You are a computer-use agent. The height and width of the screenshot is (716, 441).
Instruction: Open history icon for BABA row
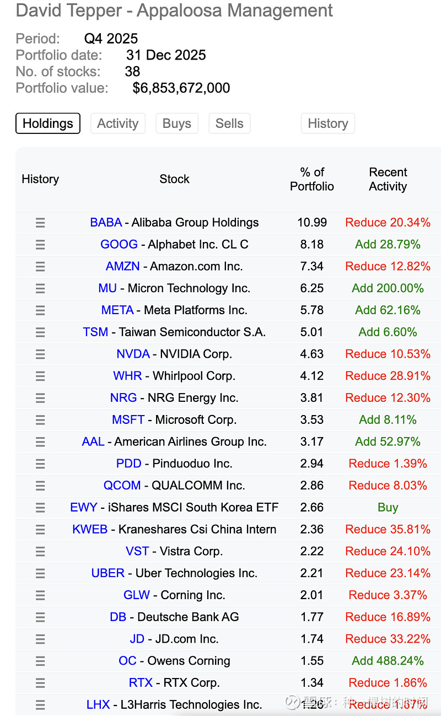(40, 223)
